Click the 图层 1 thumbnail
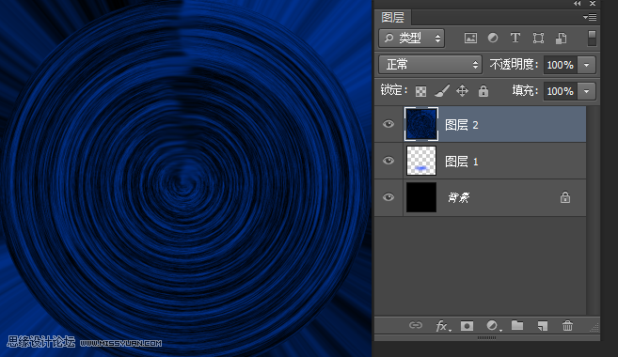The width and height of the screenshot is (618, 357). 421,161
